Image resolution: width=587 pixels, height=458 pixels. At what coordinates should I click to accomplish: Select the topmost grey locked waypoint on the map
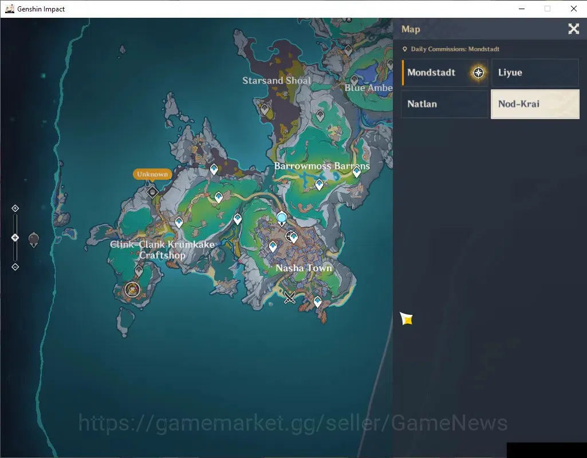point(348,49)
